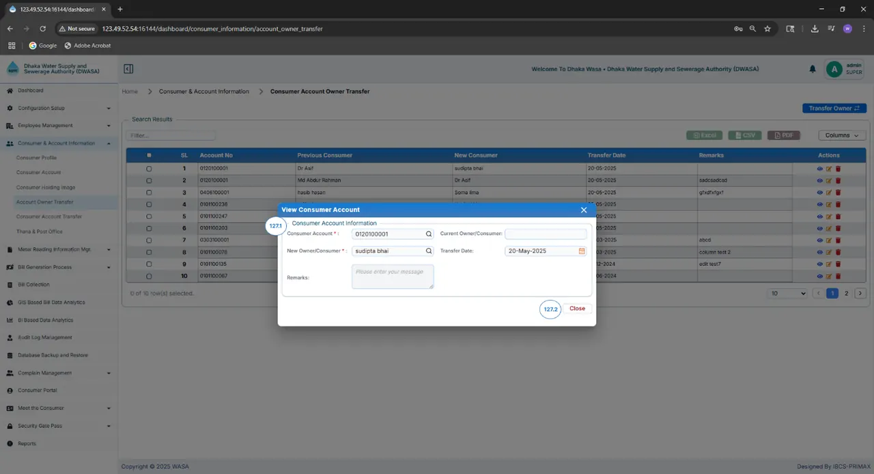Open Consumer Holding Image submenu item
The width and height of the screenshot is (874, 474).
coord(46,187)
